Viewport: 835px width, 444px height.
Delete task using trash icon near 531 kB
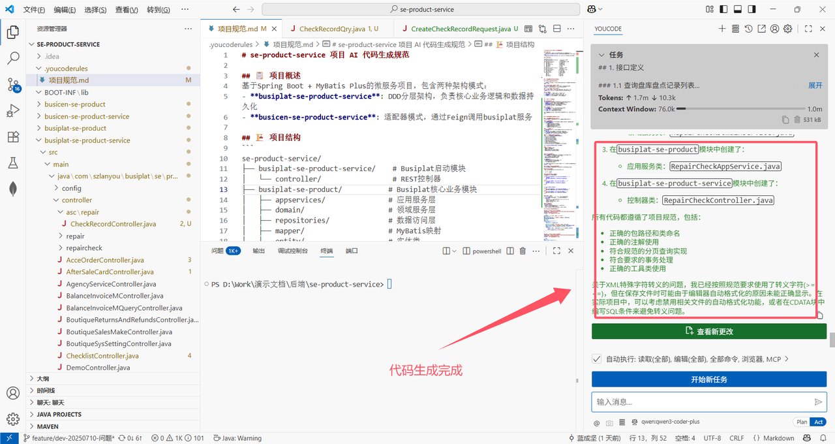coord(797,119)
